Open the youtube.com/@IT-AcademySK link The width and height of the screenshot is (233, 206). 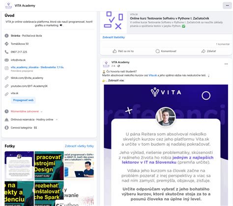point(29,86)
